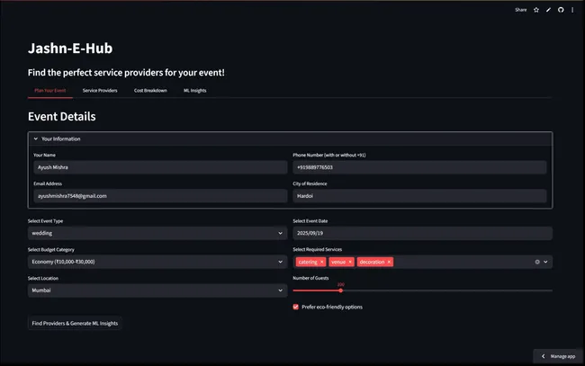Remove the catering service tag

coord(321,262)
